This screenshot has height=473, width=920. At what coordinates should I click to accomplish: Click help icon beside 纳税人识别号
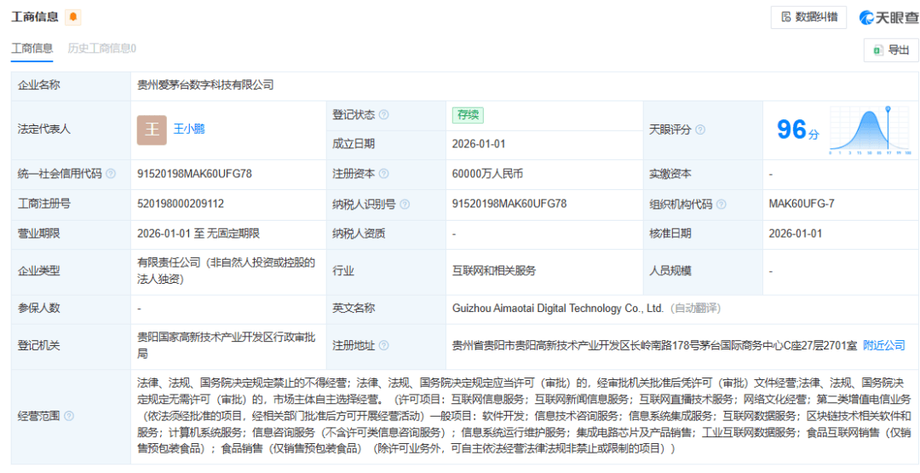tap(405, 205)
